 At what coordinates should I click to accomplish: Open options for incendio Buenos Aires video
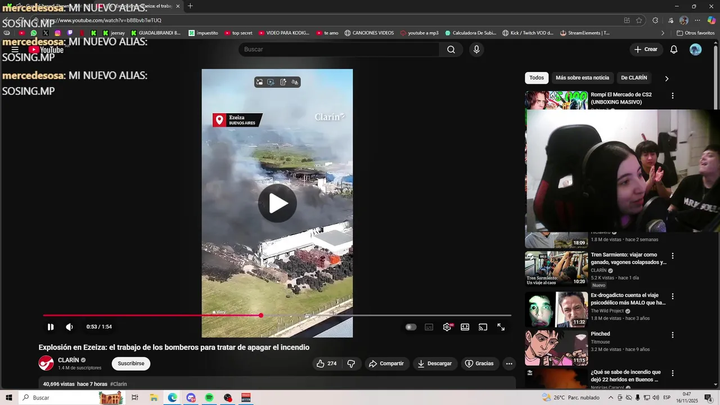click(x=672, y=373)
